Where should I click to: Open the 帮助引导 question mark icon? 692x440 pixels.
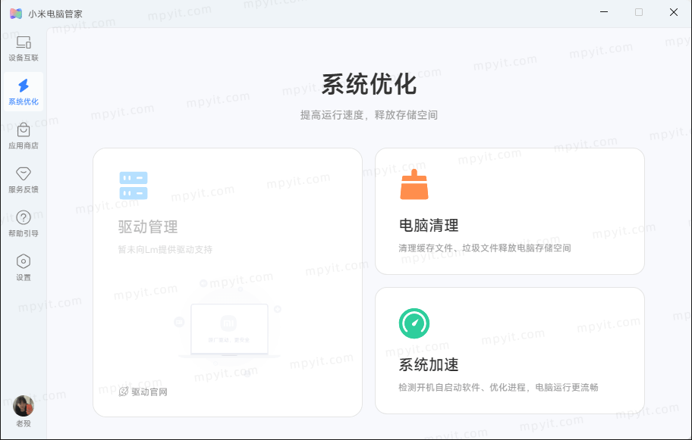24,217
